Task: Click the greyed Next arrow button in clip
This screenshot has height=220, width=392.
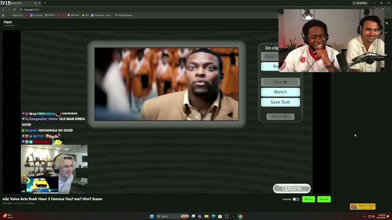Action: (280, 82)
